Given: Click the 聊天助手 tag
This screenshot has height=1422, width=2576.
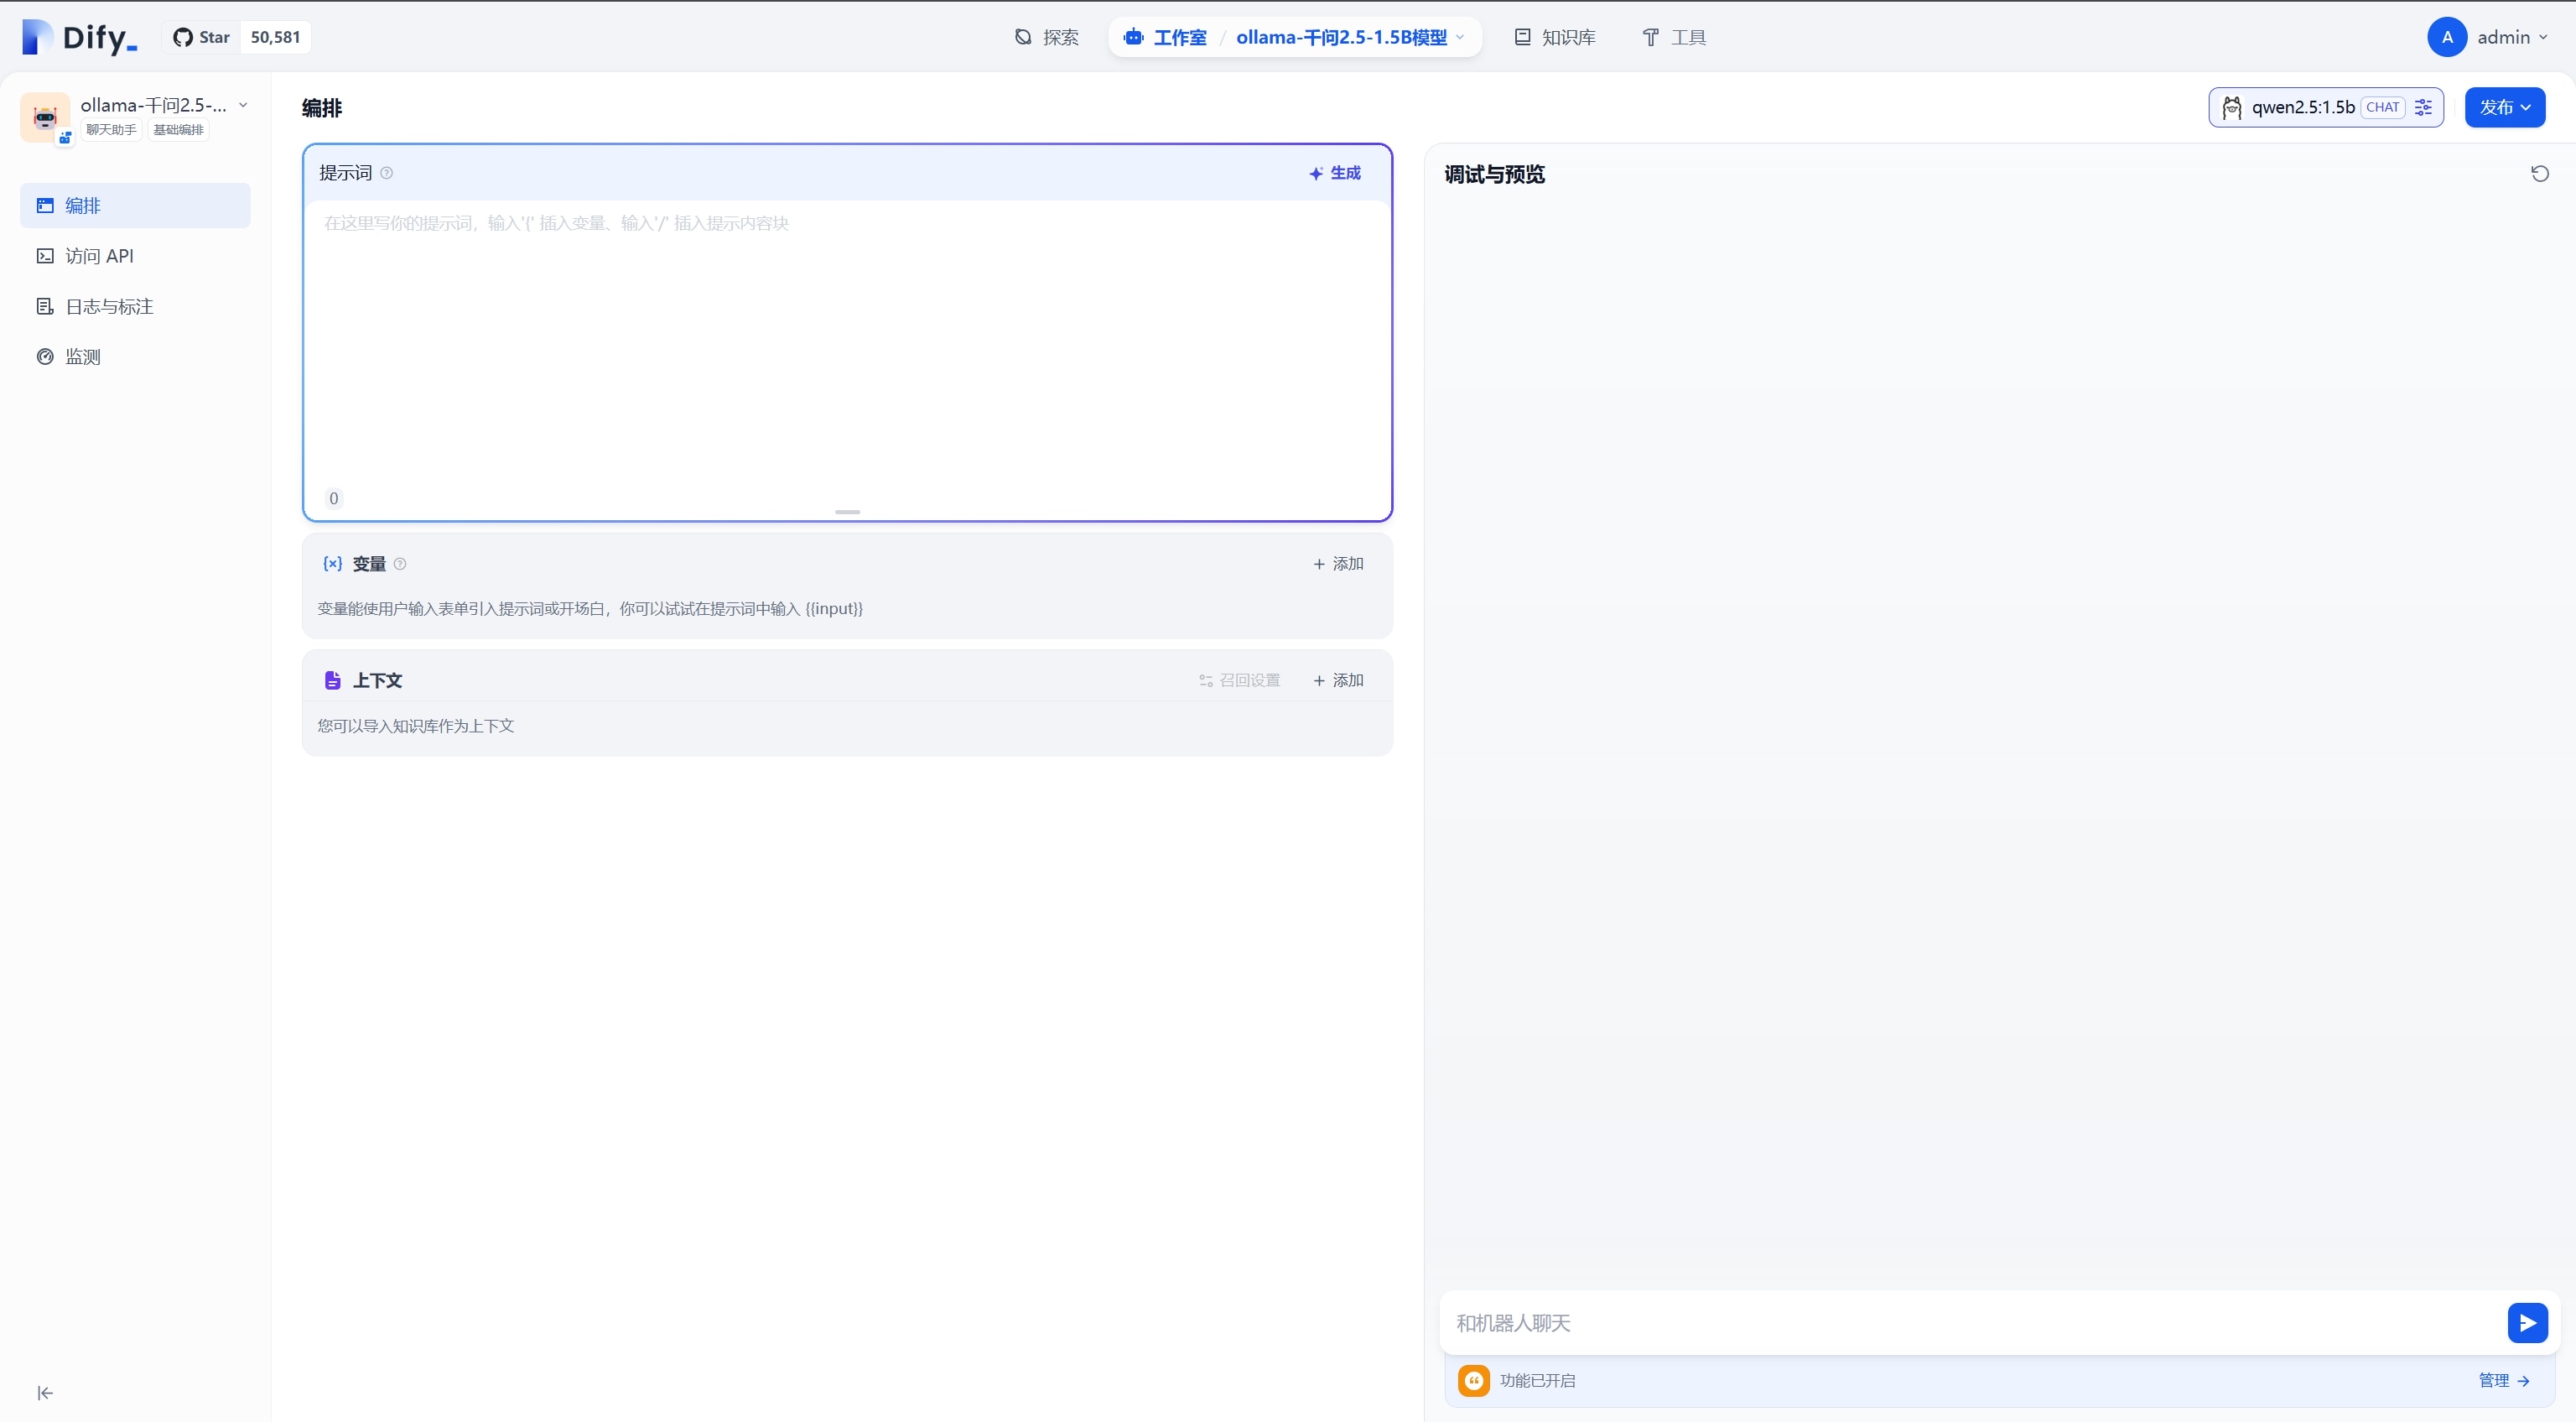Looking at the screenshot, I should coord(111,130).
